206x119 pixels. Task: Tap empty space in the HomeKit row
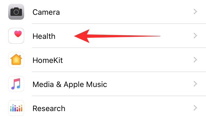124,60
